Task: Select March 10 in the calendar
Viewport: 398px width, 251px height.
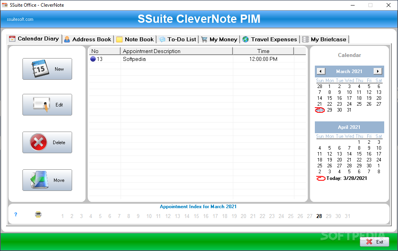Action: click(349, 92)
